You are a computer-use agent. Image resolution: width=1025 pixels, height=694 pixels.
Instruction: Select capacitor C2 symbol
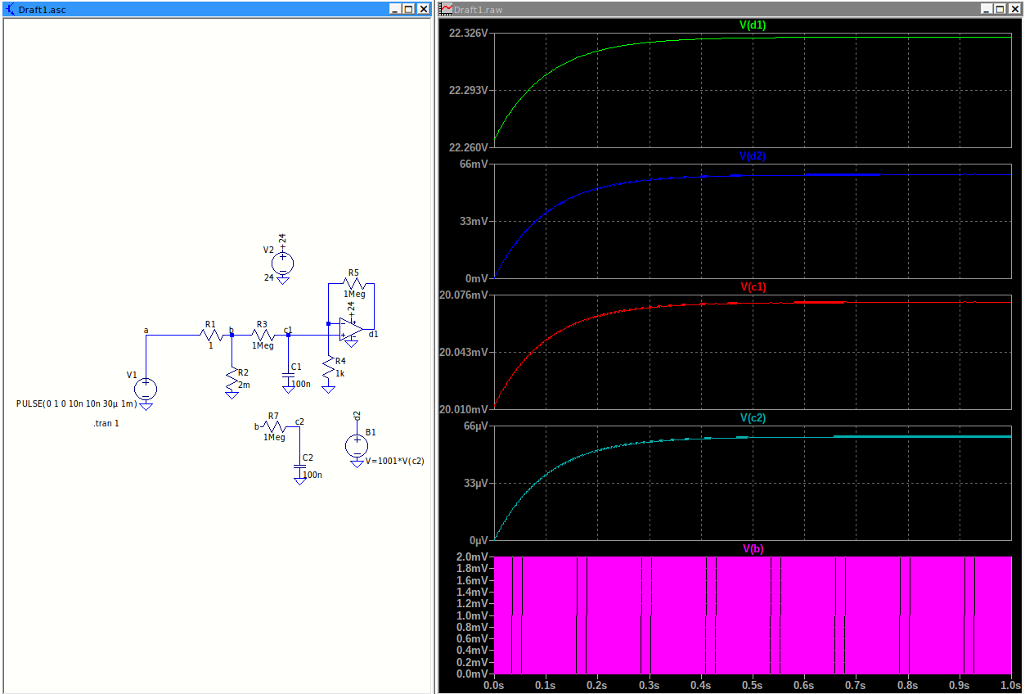[300, 466]
